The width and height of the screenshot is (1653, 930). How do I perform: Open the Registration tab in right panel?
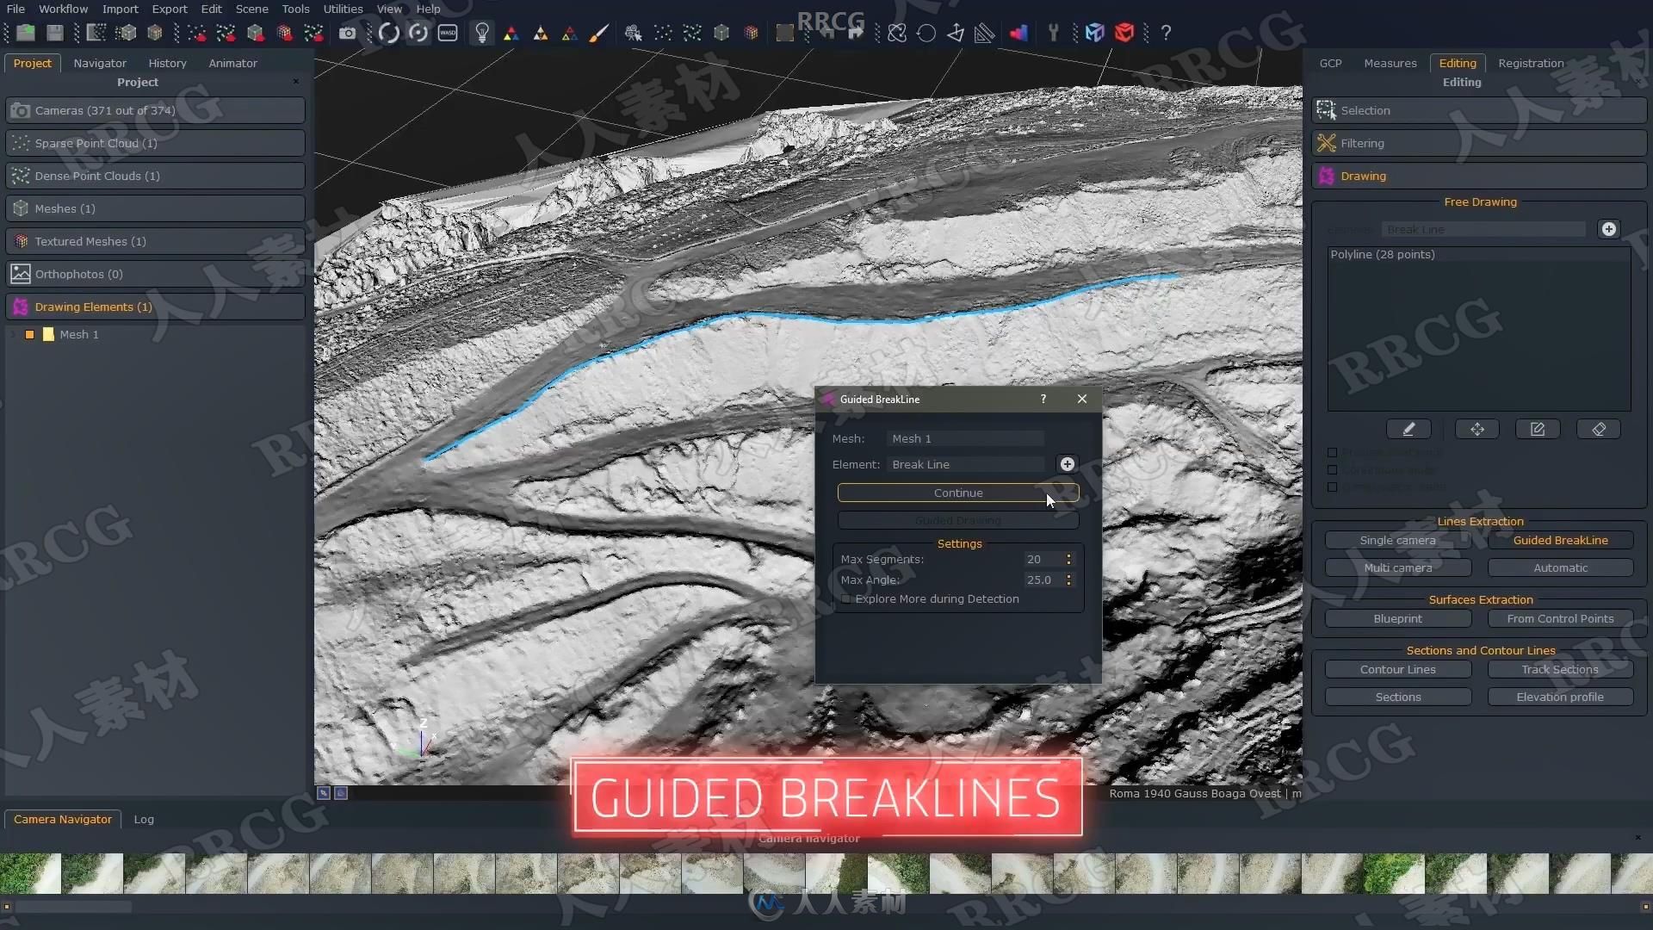click(x=1532, y=61)
